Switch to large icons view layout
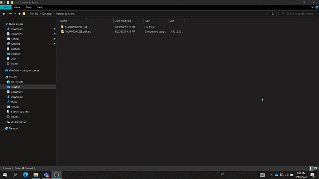The image size is (319, 179). [316, 168]
